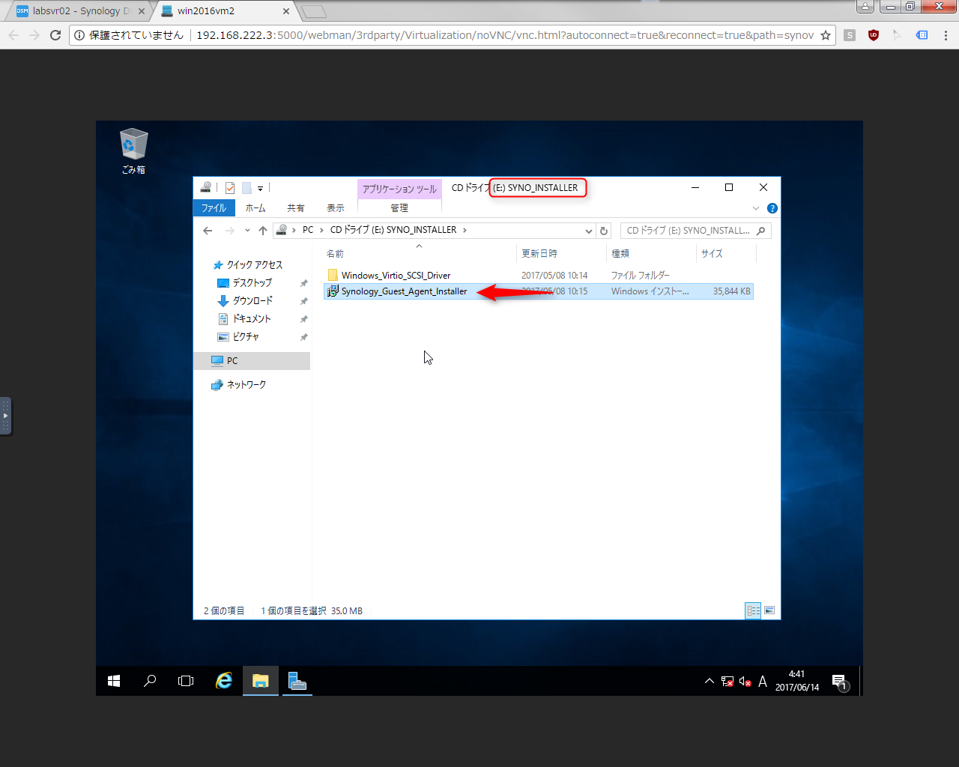This screenshot has height=767, width=959.
Task: Bookmark this page with star icon
Action: pos(826,35)
